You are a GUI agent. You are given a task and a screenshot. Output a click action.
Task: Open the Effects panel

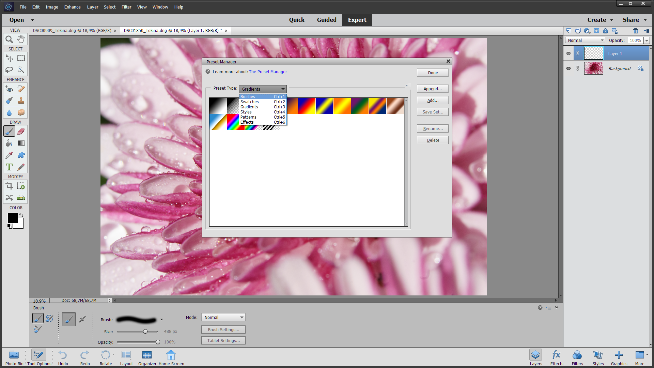556,357
